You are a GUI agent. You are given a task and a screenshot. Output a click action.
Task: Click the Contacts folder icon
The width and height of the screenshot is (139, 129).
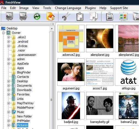pyautogui.click(x=14, y=77)
